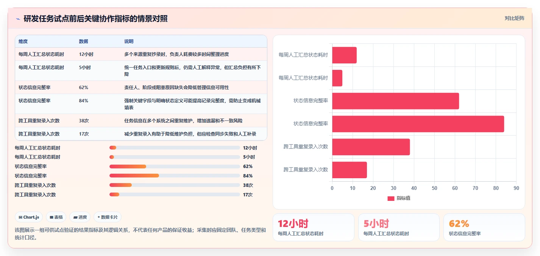Click the 5小时 cell in the table
Image resolution: width=540 pixels, height=256 pixels.
85,68
